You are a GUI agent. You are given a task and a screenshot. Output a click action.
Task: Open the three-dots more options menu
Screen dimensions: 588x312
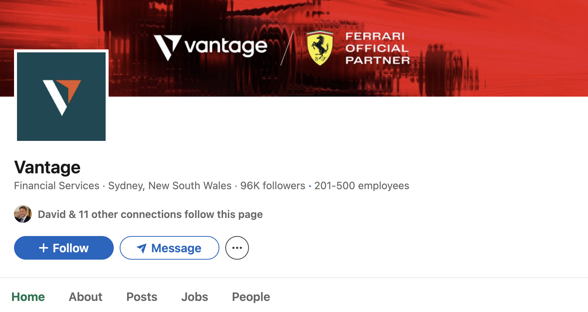click(x=237, y=248)
